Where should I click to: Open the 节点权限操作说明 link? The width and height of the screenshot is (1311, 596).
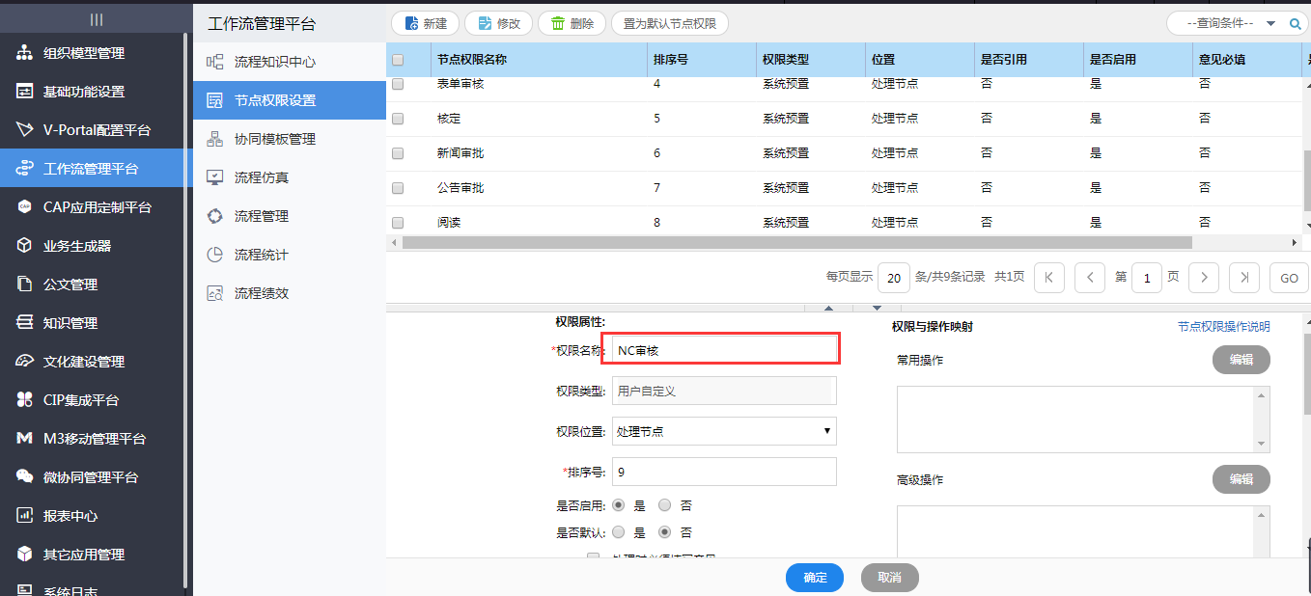pos(1223,327)
